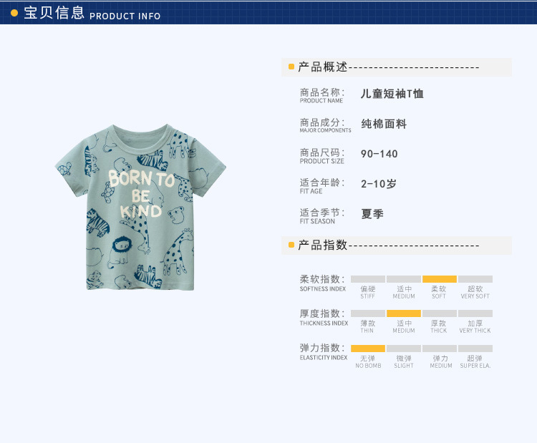537x443 pixels.
Task: Click the 纯棉面料 material value
Action: (x=384, y=124)
